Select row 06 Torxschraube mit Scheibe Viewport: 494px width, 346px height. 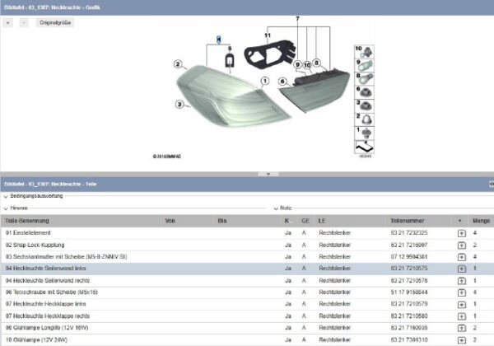pos(247,292)
